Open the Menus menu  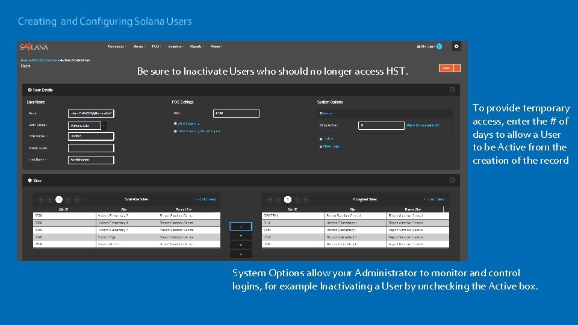(139, 46)
